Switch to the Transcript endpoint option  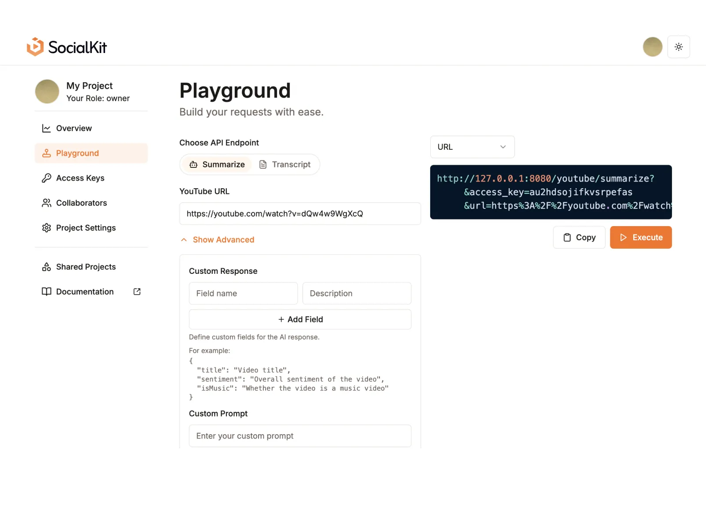[285, 165]
